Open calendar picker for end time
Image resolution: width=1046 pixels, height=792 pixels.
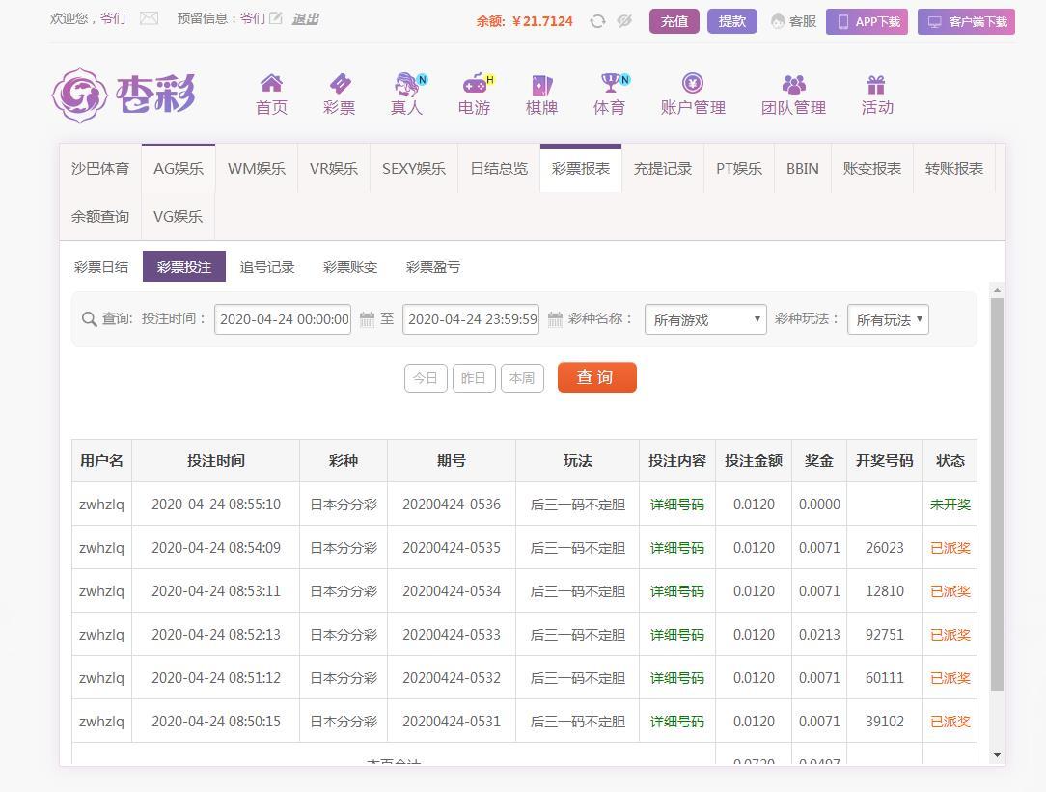(x=555, y=319)
